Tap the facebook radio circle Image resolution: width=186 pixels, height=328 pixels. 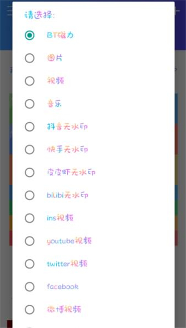pos(29,287)
